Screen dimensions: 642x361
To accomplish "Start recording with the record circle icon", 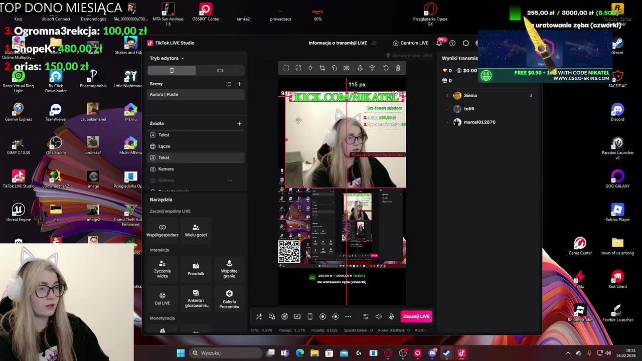I will pyautogui.click(x=323, y=316).
